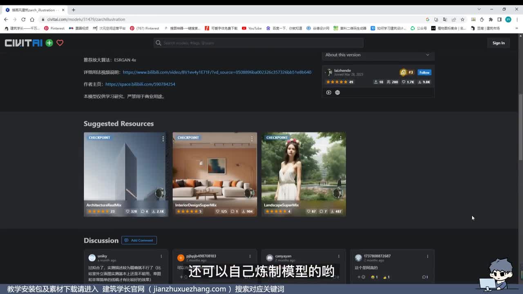Open options menu on LandscapeSuperMix card

coord(341,139)
